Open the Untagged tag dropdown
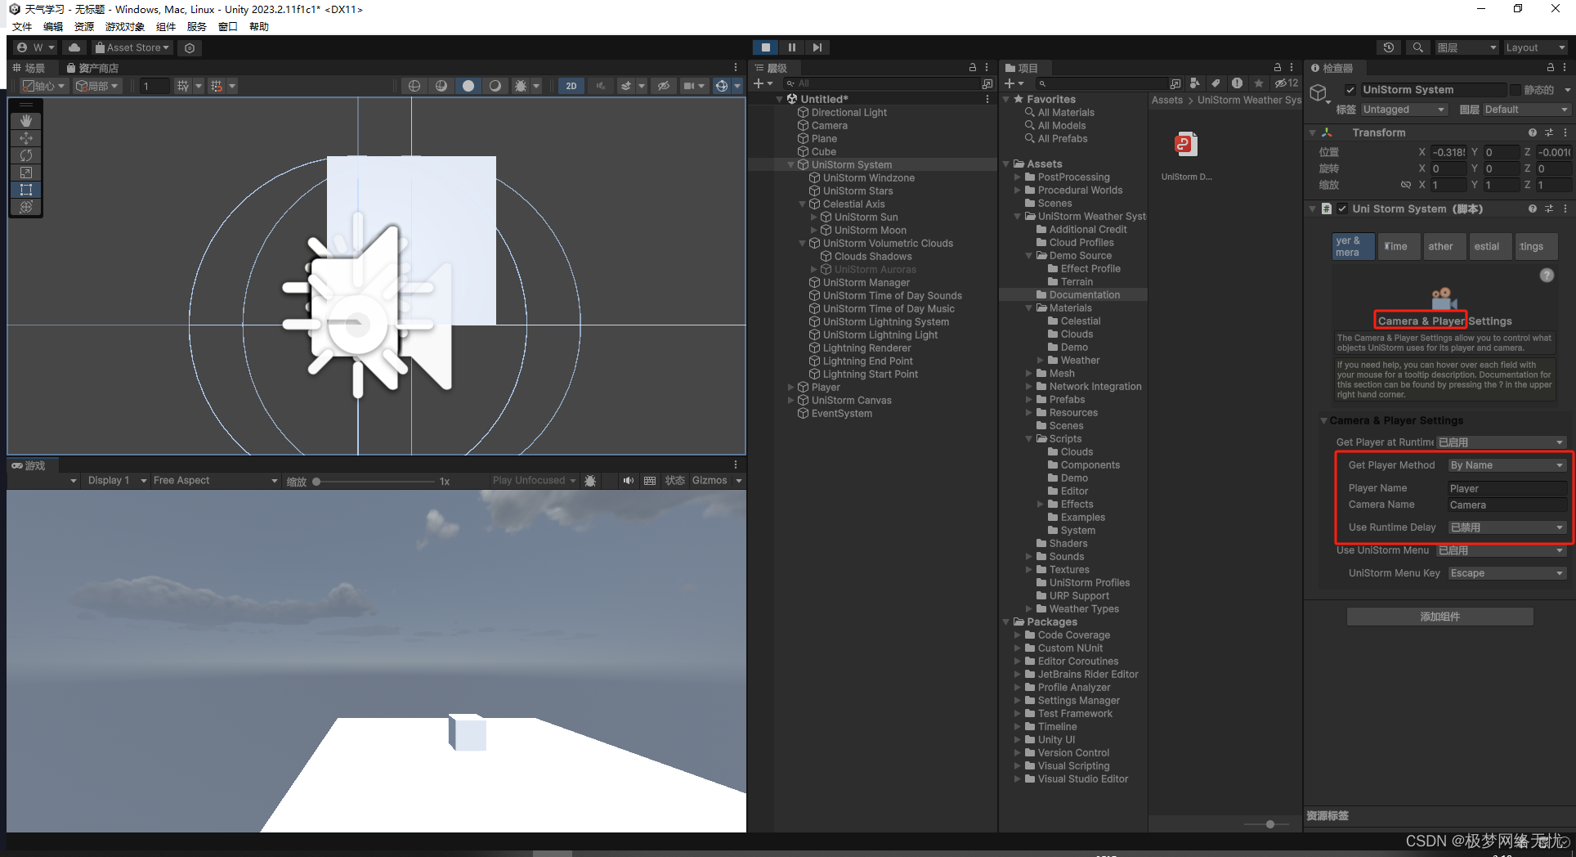This screenshot has width=1576, height=857. 1403,109
